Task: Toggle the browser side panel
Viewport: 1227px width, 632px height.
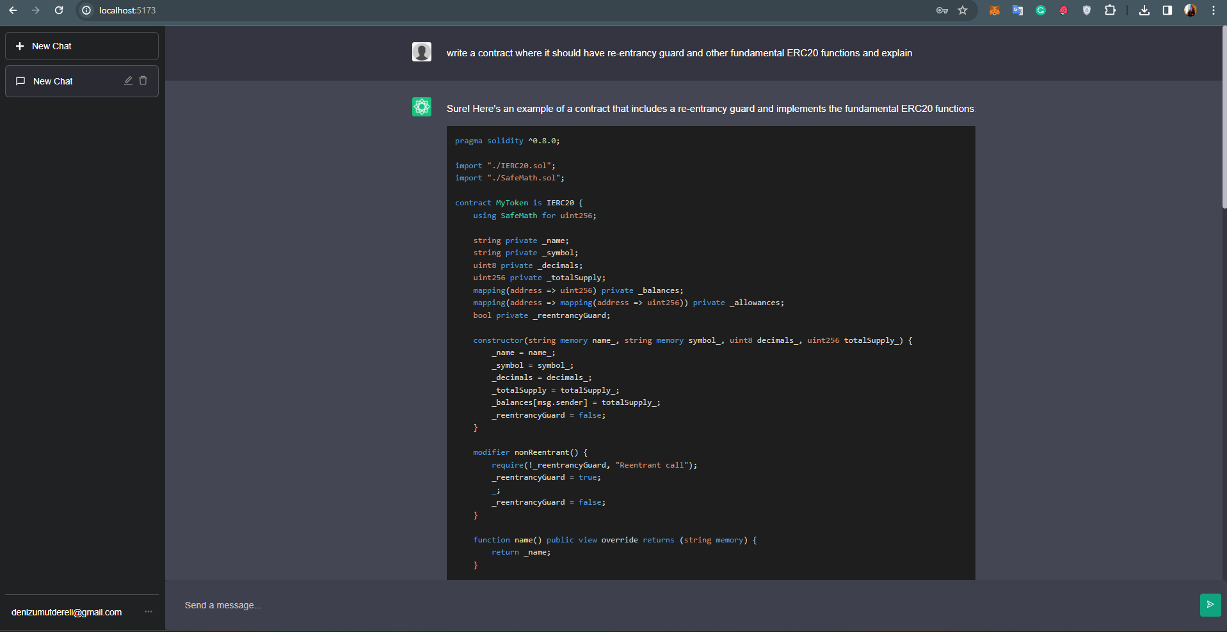Action: [1167, 10]
